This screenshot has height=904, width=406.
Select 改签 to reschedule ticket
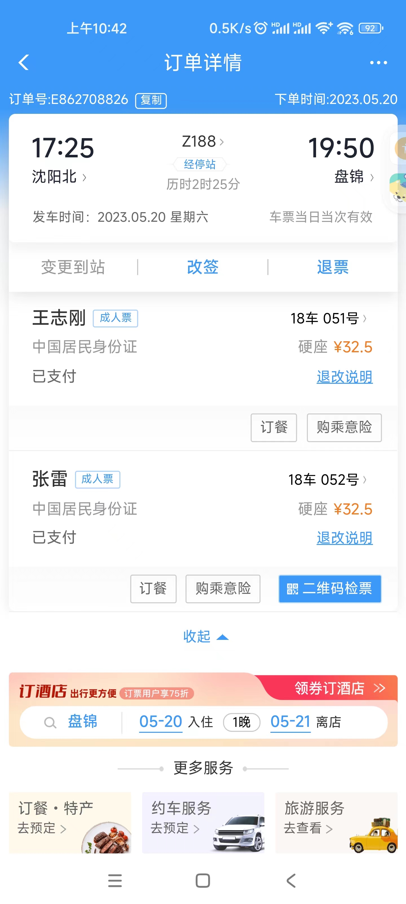click(x=202, y=267)
